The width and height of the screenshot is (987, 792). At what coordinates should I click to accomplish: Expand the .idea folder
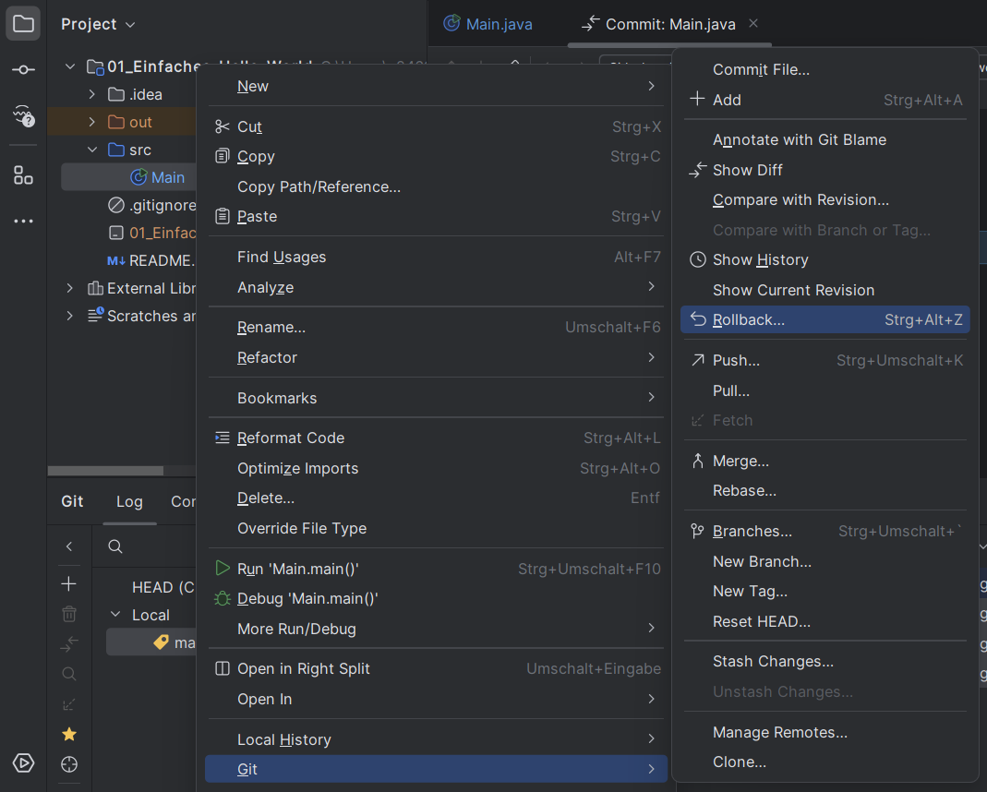[x=92, y=94]
